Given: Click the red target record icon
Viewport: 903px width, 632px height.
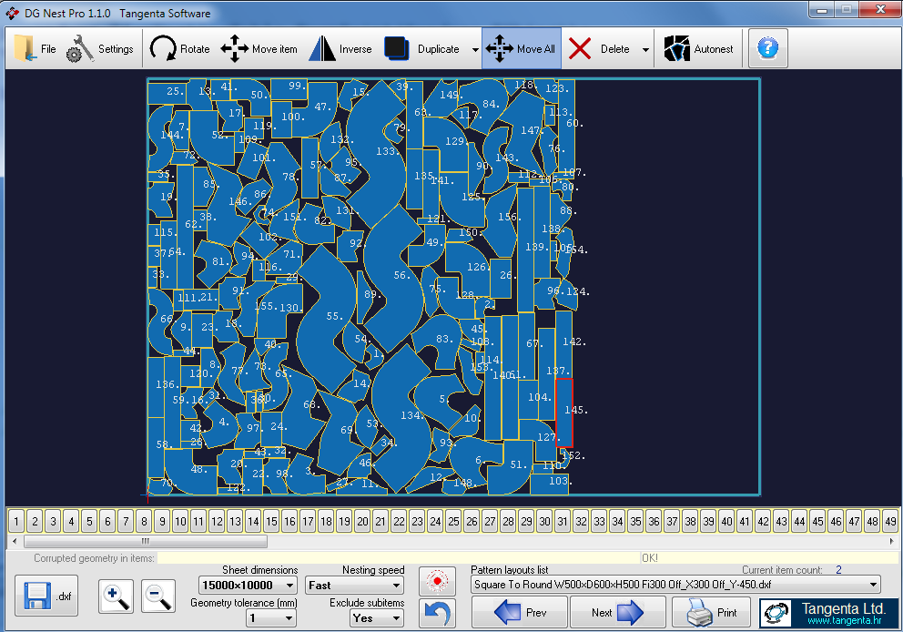Looking at the screenshot, I should pos(437,581).
